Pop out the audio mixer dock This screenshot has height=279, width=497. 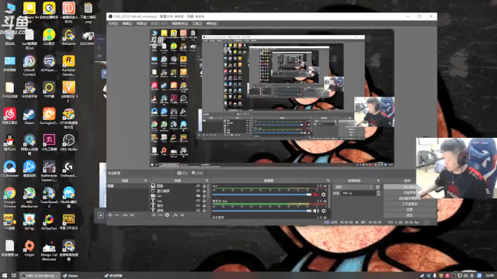pyautogui.click(x=328, y=181)
